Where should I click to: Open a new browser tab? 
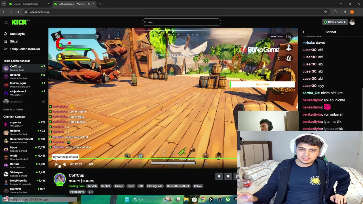(x=100, y=4)
